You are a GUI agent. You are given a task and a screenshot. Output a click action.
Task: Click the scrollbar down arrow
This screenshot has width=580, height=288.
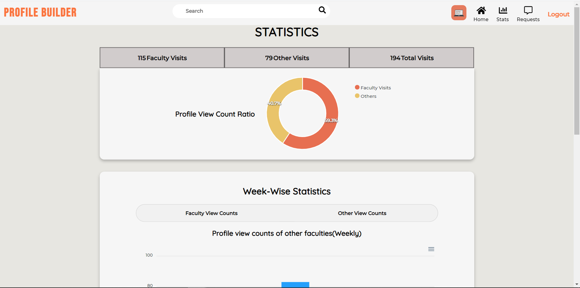click(x=577, y=284)
